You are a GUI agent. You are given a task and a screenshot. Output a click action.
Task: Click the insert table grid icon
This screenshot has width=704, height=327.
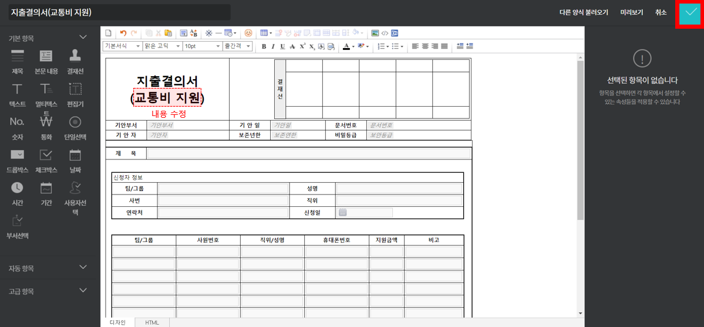264,33
